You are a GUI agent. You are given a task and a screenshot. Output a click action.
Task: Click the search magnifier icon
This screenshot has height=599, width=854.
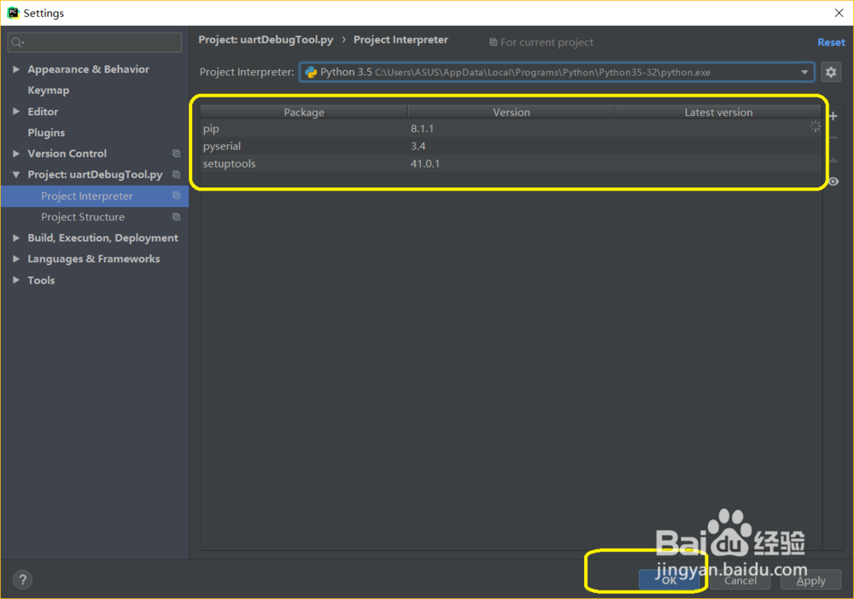[x=17, y=43]
